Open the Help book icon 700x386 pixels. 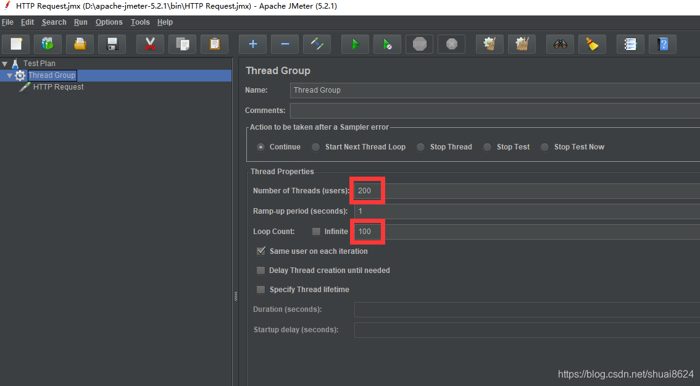662,44
